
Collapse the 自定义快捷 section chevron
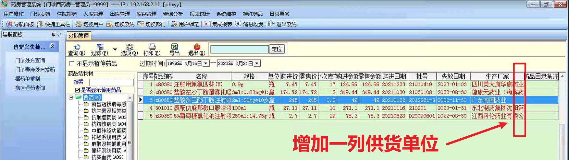(53, 46)
